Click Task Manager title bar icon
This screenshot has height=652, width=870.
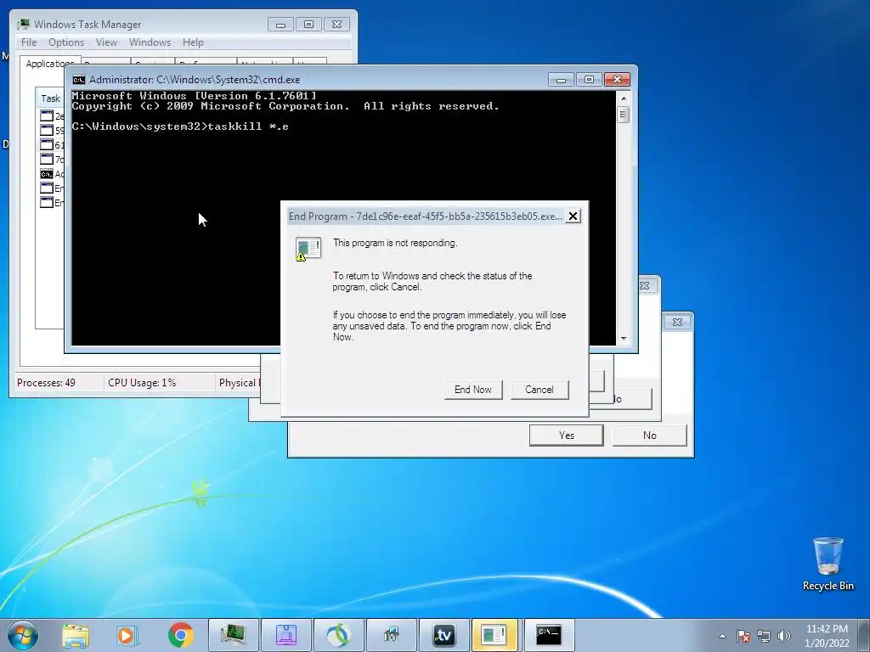24,25
